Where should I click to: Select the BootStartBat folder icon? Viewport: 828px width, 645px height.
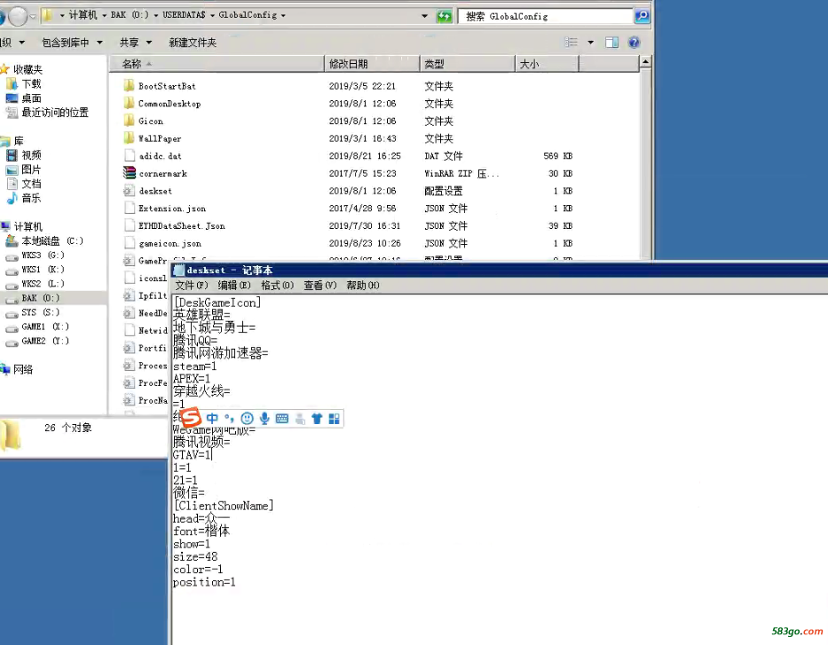129,85
